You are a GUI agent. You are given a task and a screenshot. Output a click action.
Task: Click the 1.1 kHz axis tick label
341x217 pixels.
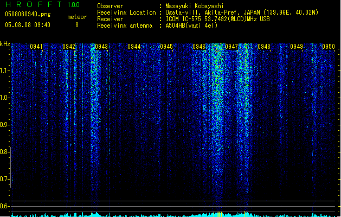4,71
